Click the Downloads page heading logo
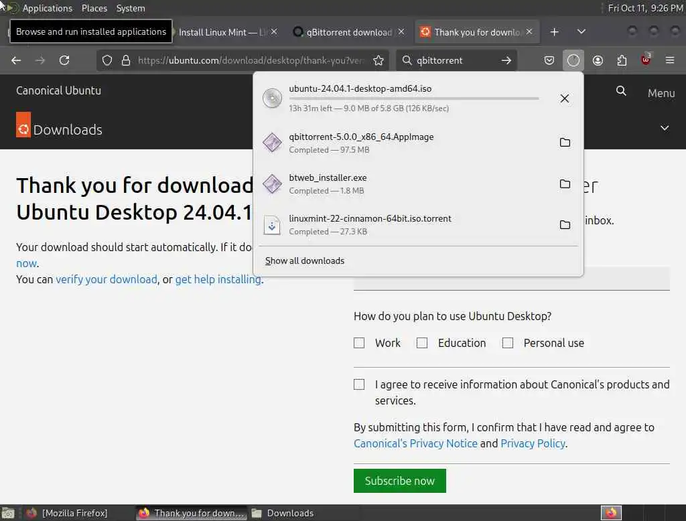 coord(23,125)
